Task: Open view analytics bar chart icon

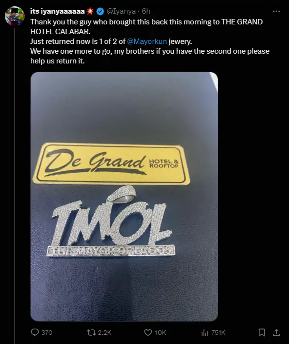Action: click(x=205, y=333)
